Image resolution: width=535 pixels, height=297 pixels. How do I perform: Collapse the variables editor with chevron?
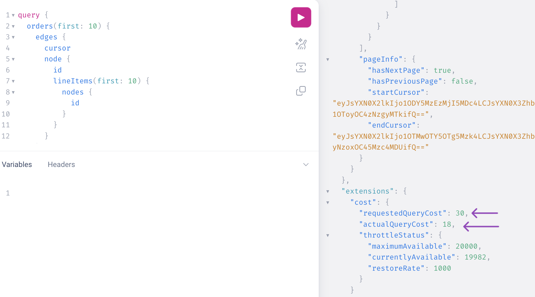306,165
